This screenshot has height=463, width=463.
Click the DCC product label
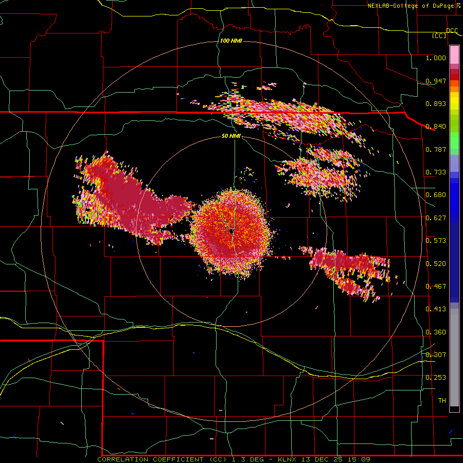point(452,30)
